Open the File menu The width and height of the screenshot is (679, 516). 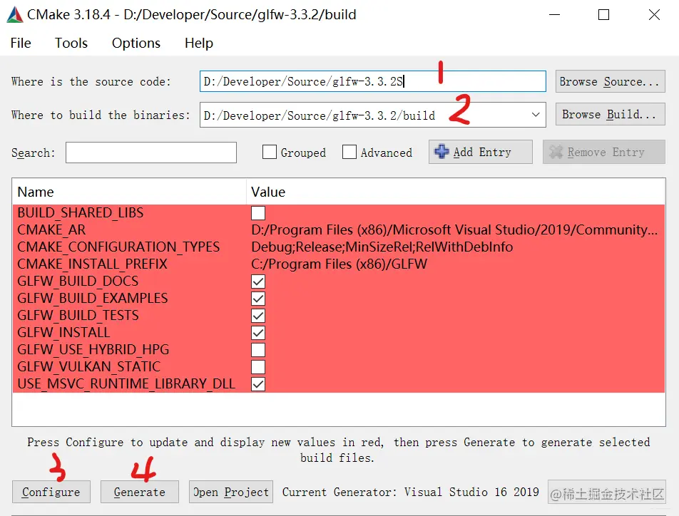pyautogui.click(x=21, y=43)
